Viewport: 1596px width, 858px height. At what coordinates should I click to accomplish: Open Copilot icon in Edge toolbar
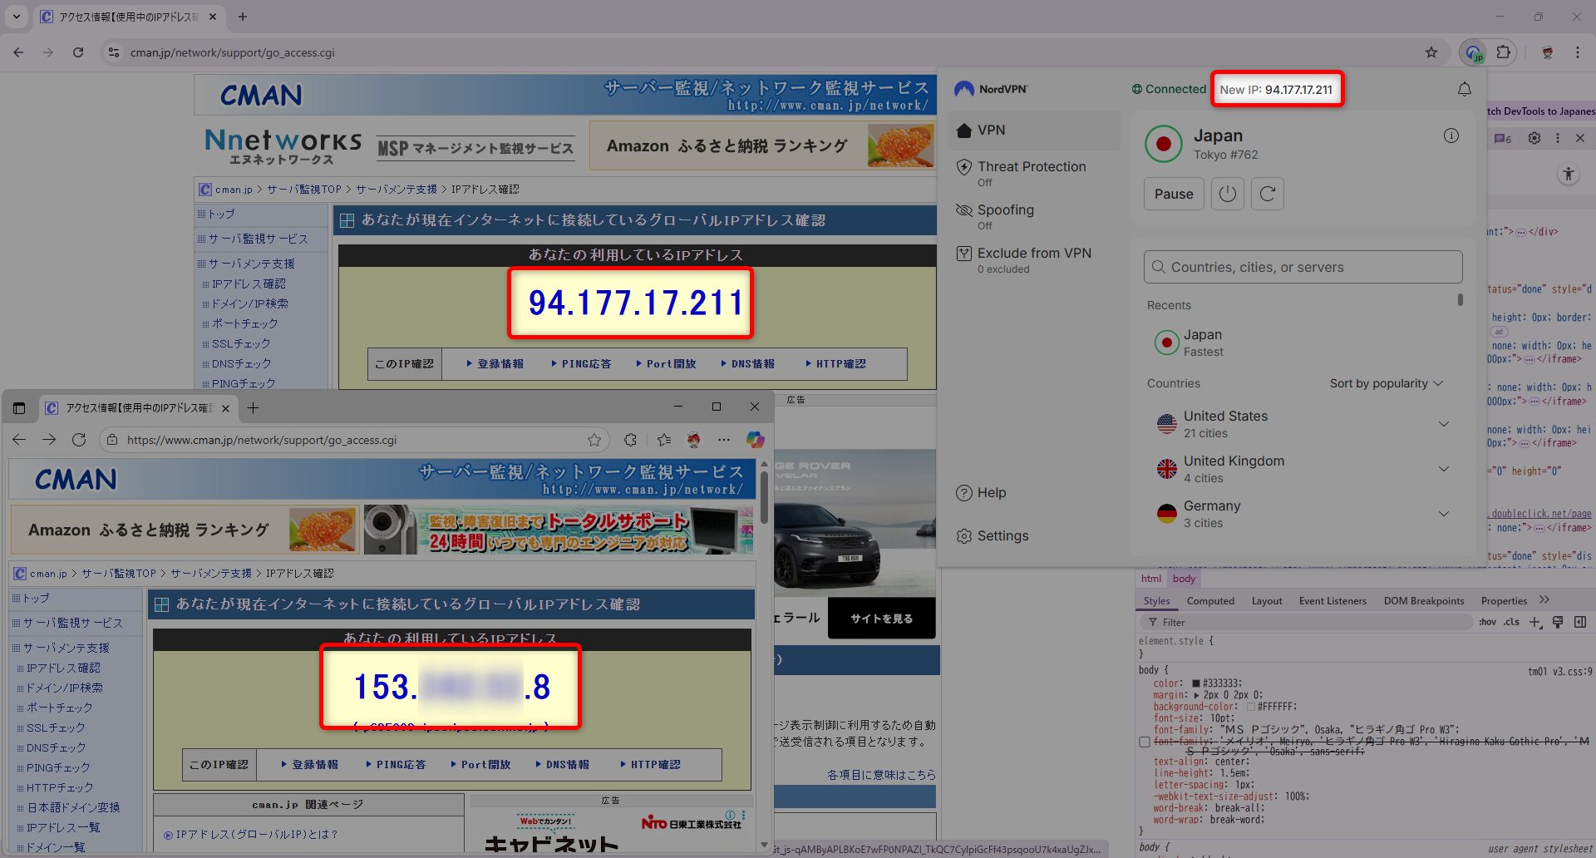[755, 440]
